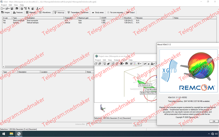Viewport: 219px width, 137px height.
Task: Click the left arrow of the antenna list scrollbar
Action: [4, 67]
